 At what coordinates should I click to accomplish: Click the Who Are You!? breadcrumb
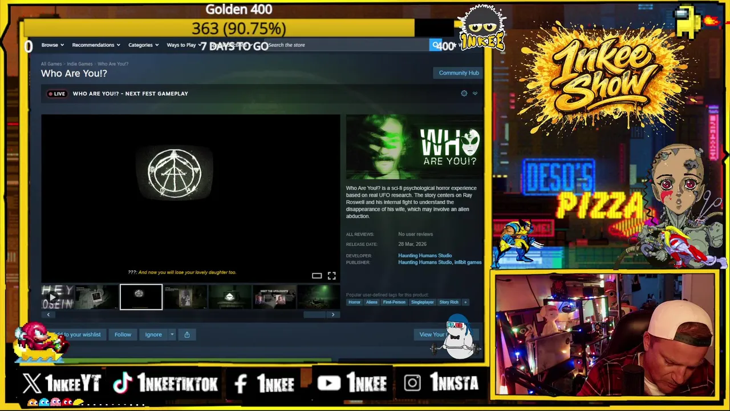coord(113,64)
